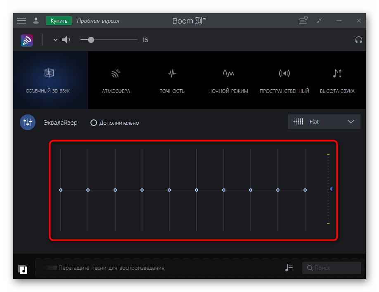Toggle the blue equalizer sliders button
The width and height of the screenshot is (379, 292).
point(28,122)
